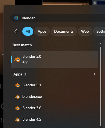Click the scroll-up arrow of the results list
The width and height of the screenshot is (105, 128).
[x=100, y=44]
